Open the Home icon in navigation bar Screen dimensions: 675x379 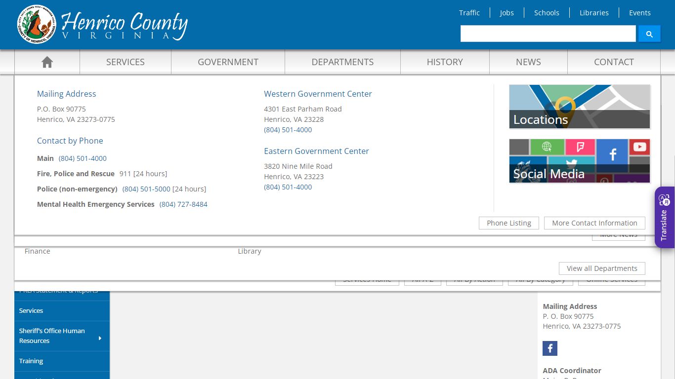click(x=47, y=62)
